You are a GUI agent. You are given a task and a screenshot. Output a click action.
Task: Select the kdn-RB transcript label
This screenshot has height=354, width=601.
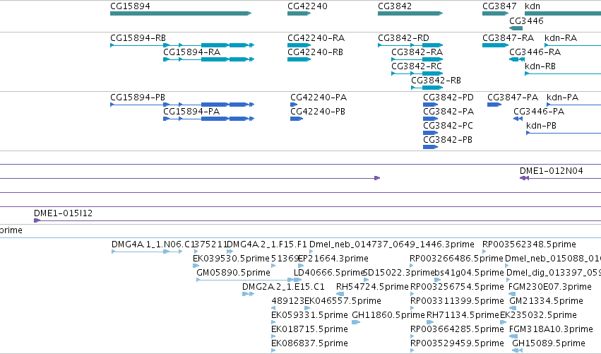coord(540,66)
